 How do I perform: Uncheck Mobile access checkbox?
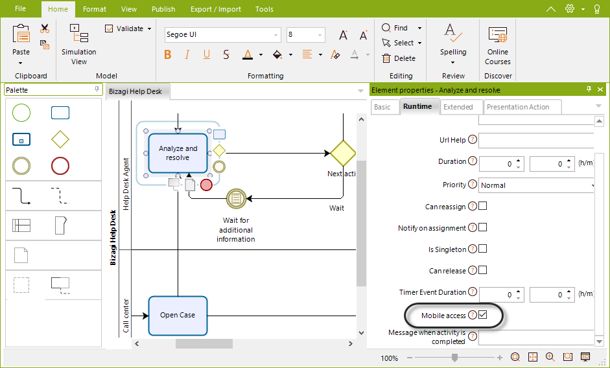click(x=483, y=315)
